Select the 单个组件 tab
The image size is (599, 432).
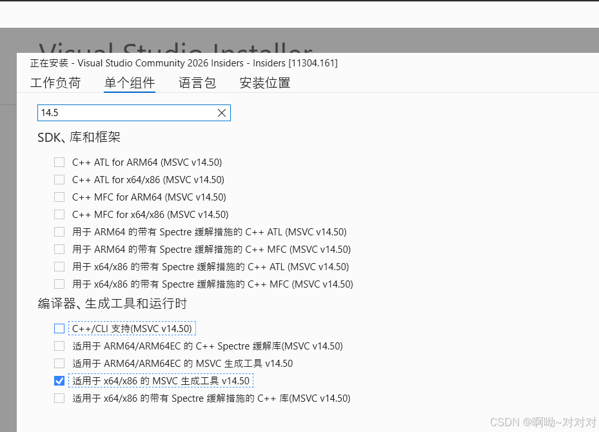(x=130, y=83)
